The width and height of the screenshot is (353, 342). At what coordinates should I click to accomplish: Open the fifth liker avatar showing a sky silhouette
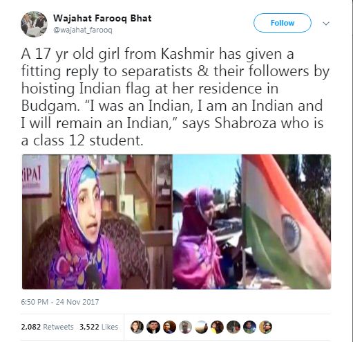click(x=201, y=327)
